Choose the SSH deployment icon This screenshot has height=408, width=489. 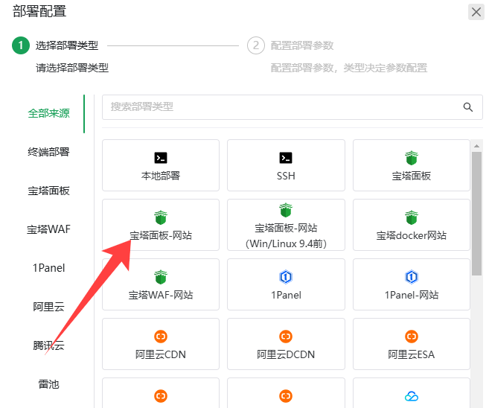286,158
